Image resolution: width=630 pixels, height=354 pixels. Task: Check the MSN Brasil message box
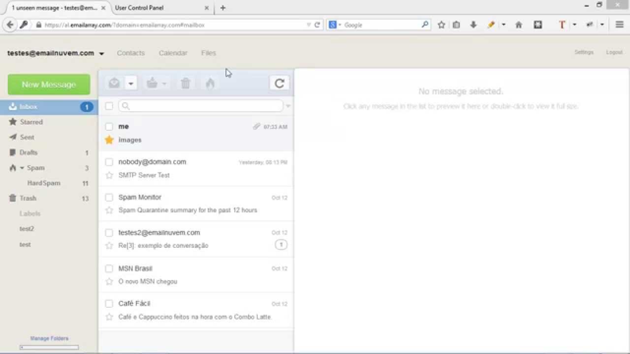(109, 268)
